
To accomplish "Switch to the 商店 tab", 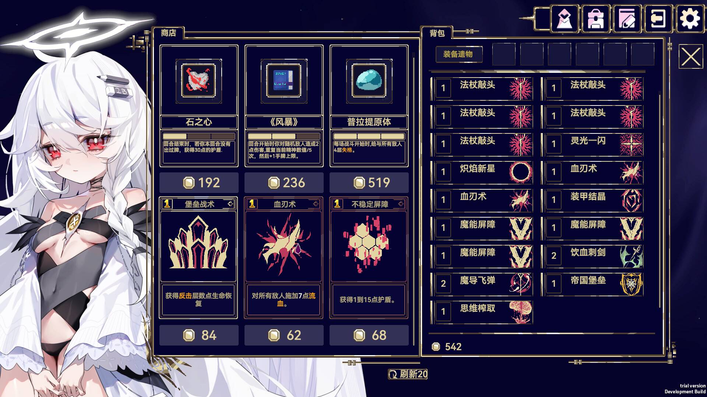I will [x=168, y=33].
